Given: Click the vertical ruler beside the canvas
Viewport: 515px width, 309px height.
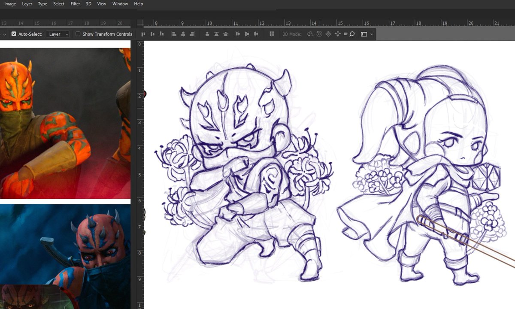Looking at the screenshot, I should [x=140, y=175].
